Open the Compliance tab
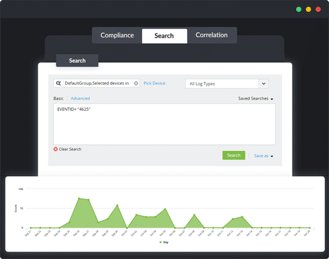 (117, 35)
